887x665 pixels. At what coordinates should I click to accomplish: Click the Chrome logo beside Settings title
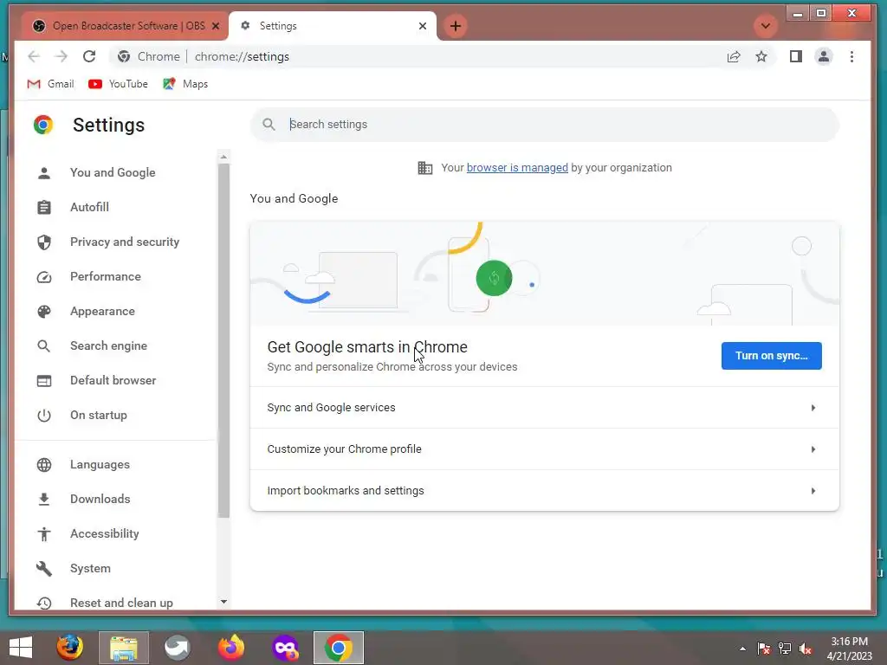click(43, 125)
